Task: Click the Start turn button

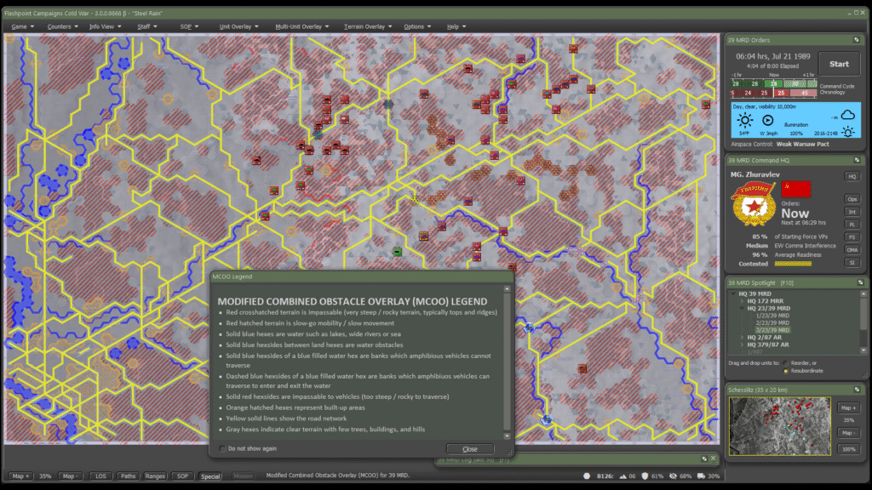Action: (839, 64)
